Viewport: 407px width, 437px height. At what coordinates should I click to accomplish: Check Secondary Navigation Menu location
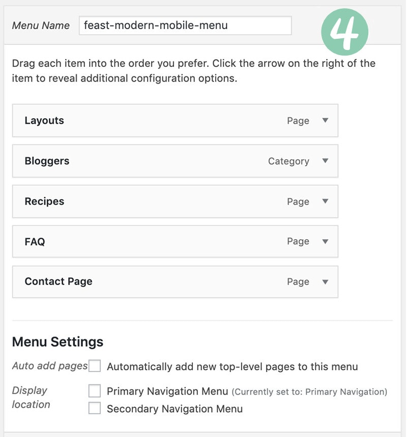[95, 408]
